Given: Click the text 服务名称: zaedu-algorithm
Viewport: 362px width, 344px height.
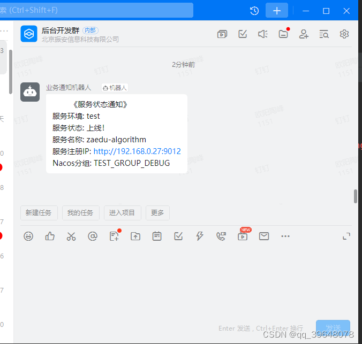Looking at the screenshot, I should click(99, 140).
